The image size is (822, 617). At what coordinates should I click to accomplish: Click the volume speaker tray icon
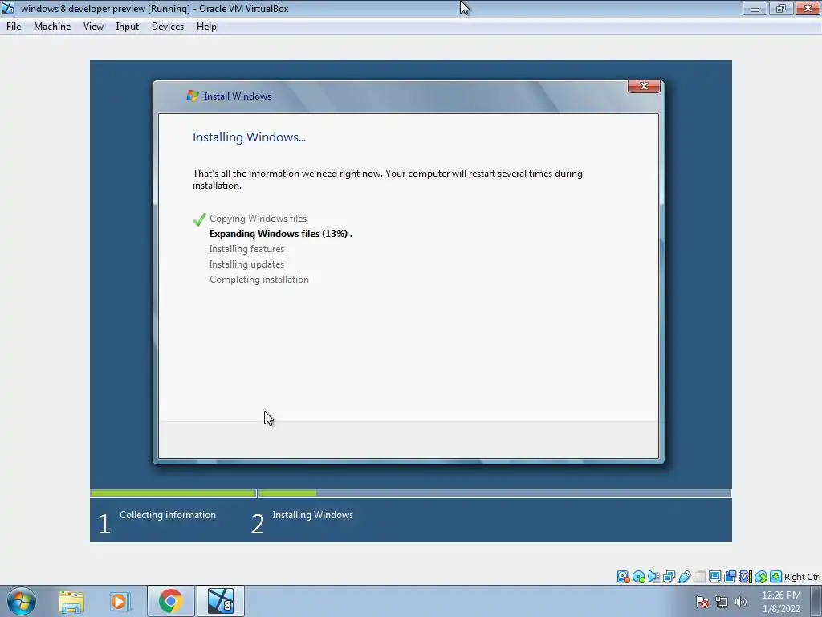pos(740,602)
